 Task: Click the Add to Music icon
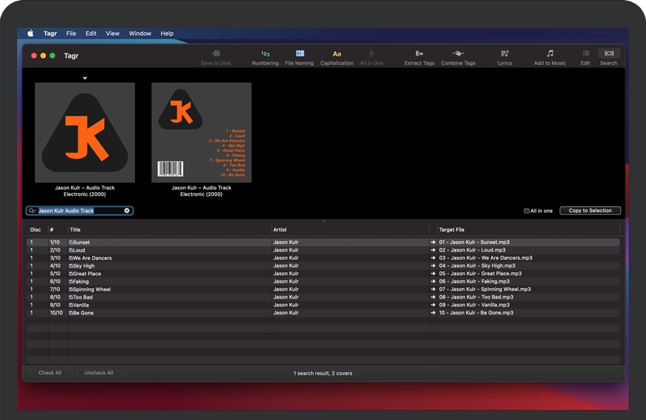(550, 57)
